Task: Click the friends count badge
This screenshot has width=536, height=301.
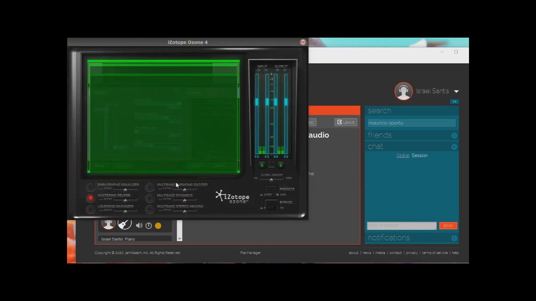Action: click(454, 135)
